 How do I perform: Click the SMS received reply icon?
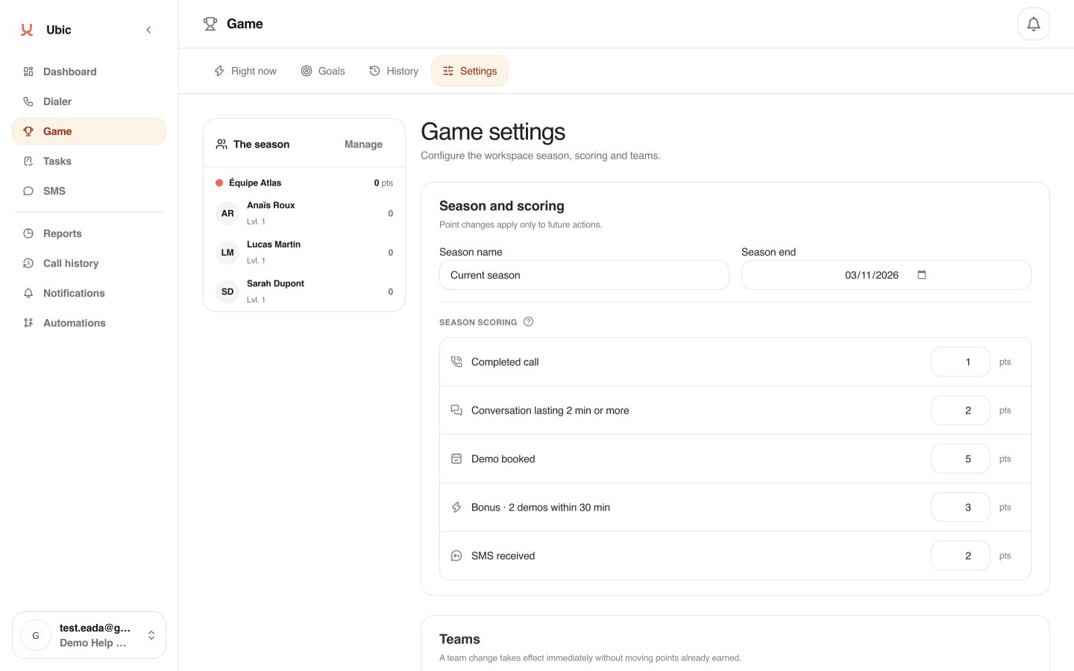(456, 555)
